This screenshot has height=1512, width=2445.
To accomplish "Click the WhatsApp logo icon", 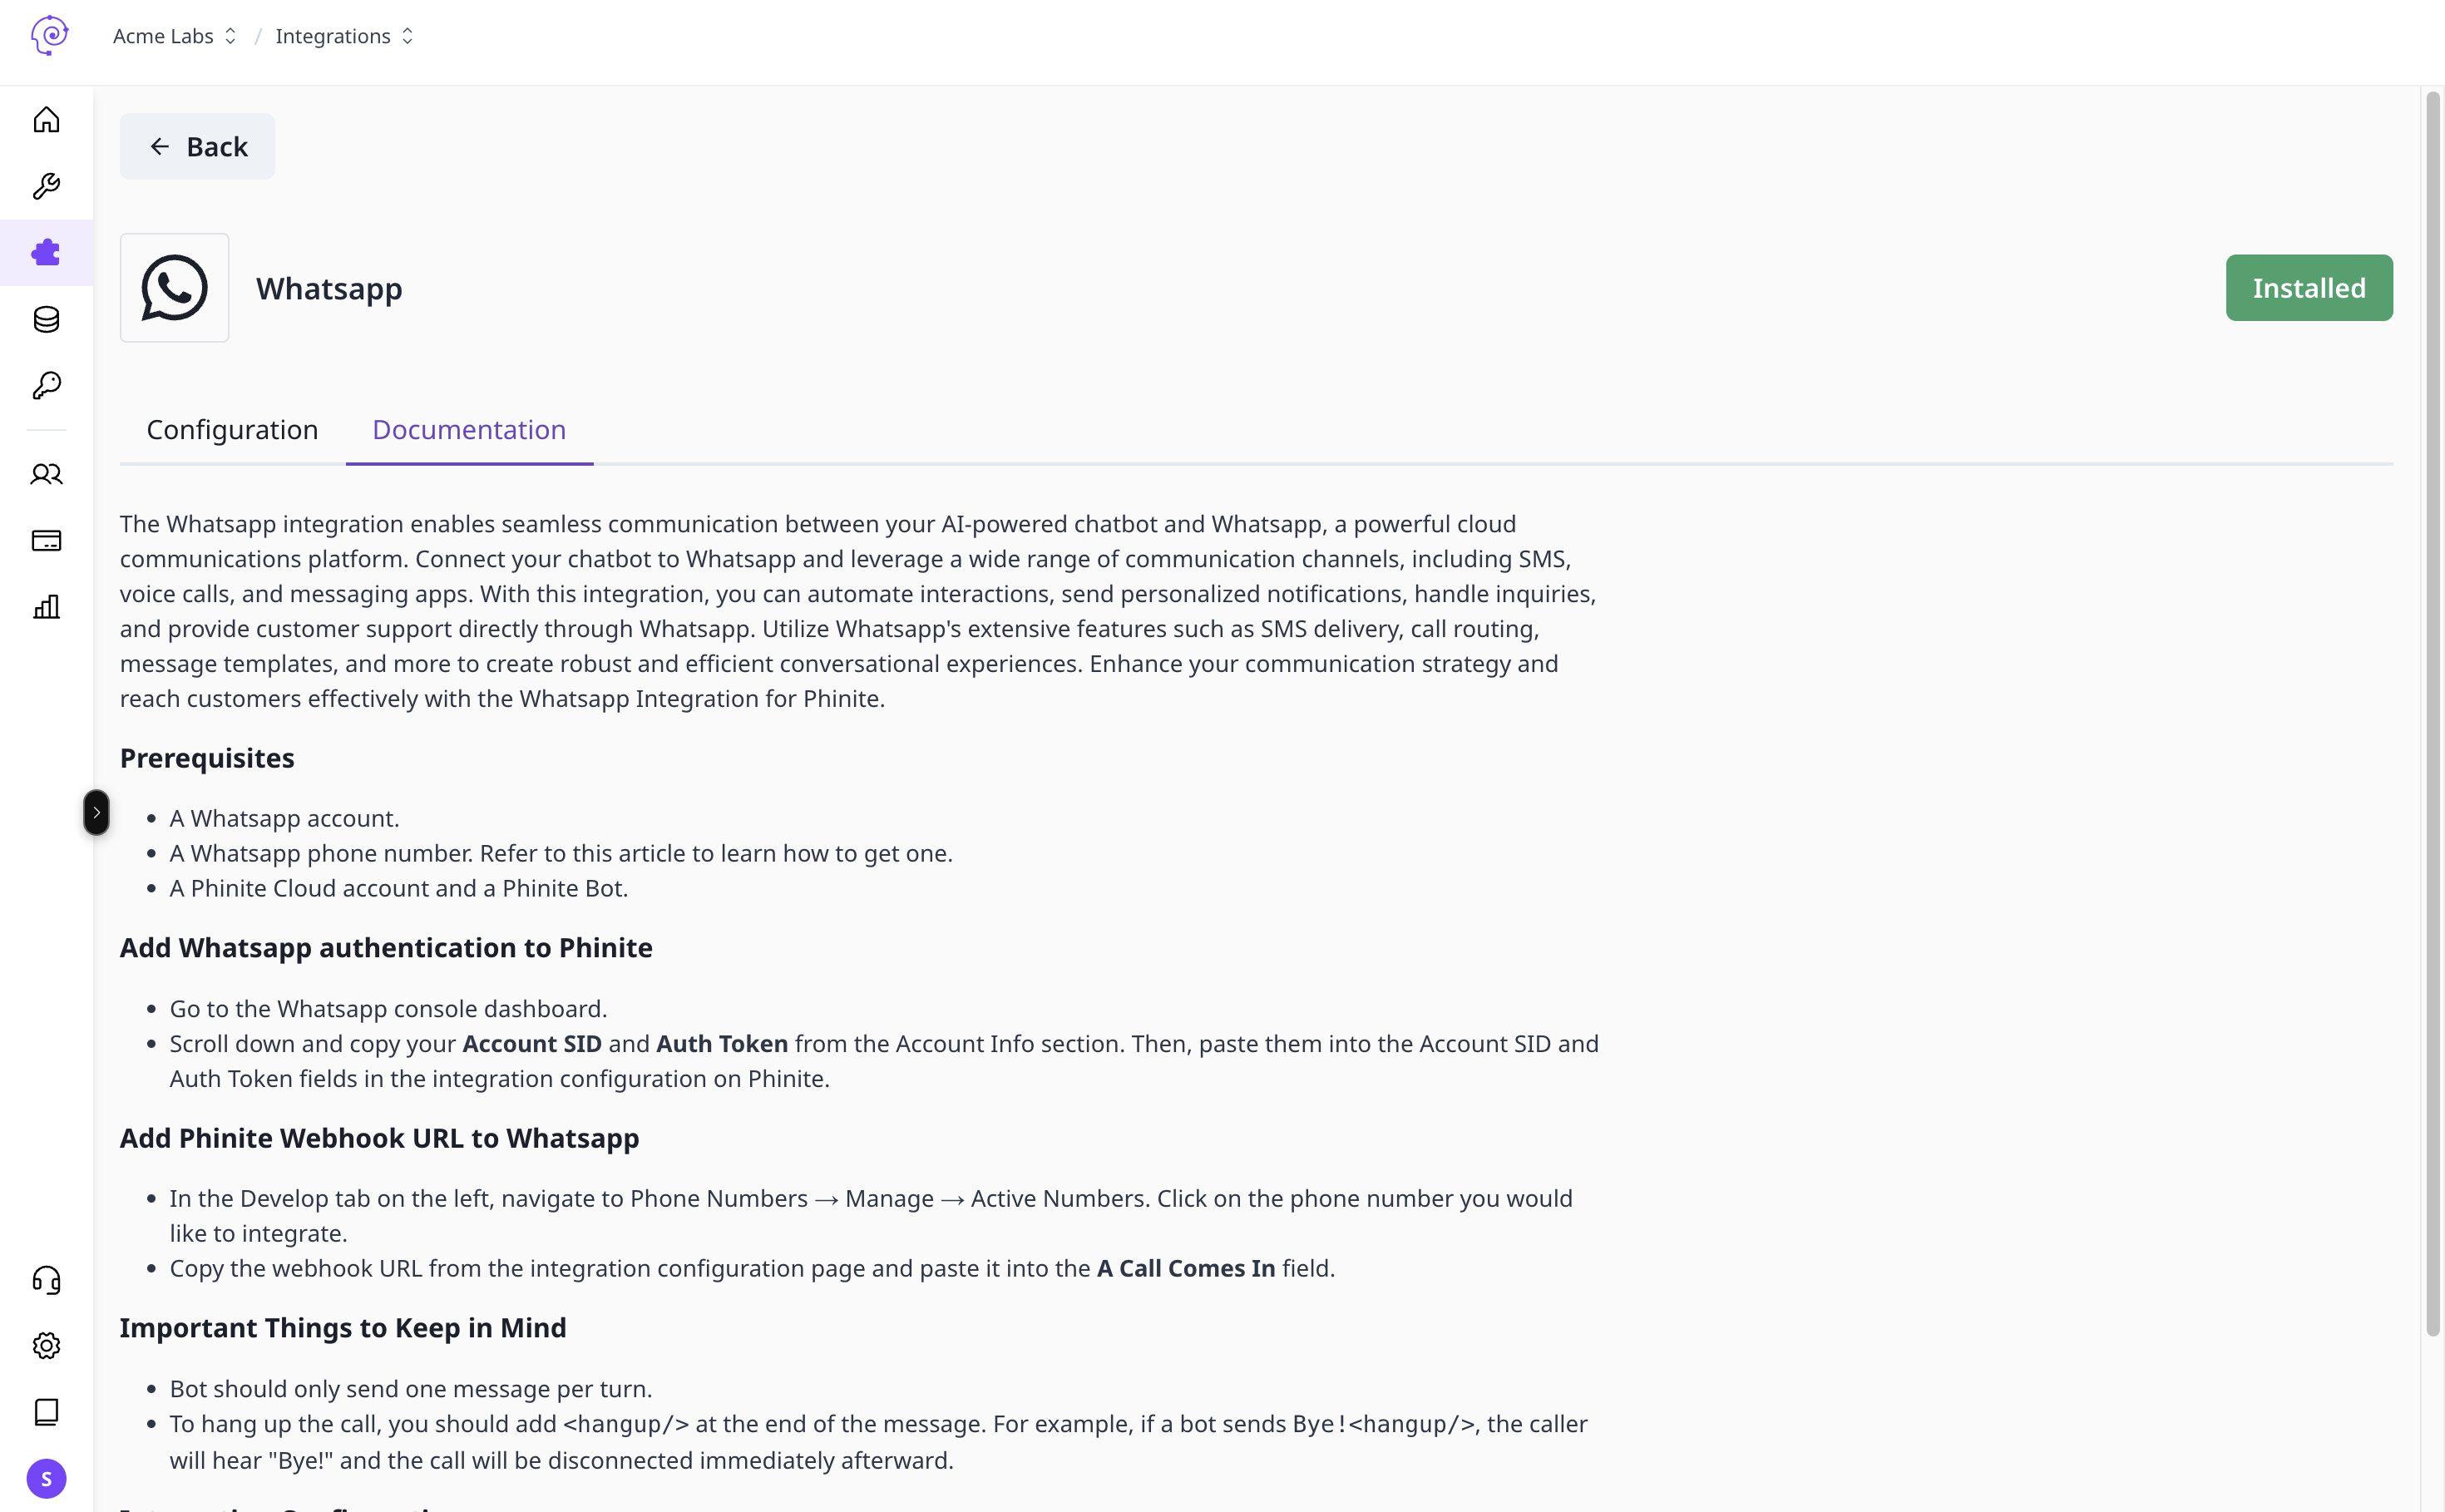I will [174, 287].
